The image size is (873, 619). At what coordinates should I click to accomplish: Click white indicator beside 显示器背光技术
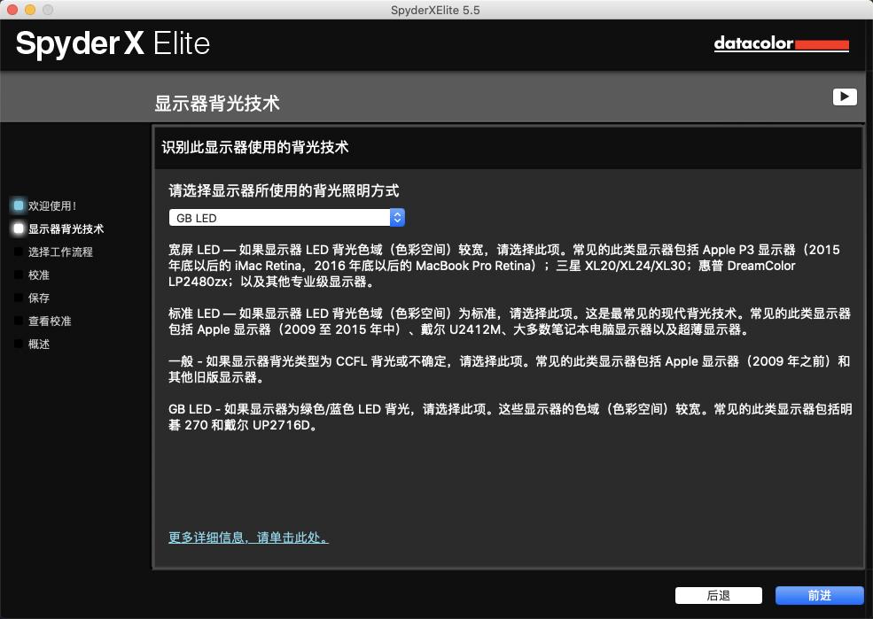coord(19,228)
